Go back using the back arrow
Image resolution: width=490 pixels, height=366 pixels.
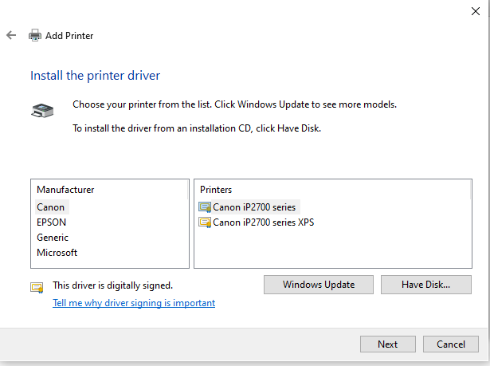tap(11, 36)
